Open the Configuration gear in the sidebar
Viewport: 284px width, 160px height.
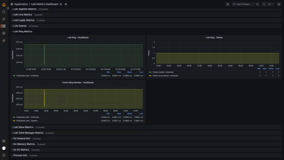click(4, 141)
